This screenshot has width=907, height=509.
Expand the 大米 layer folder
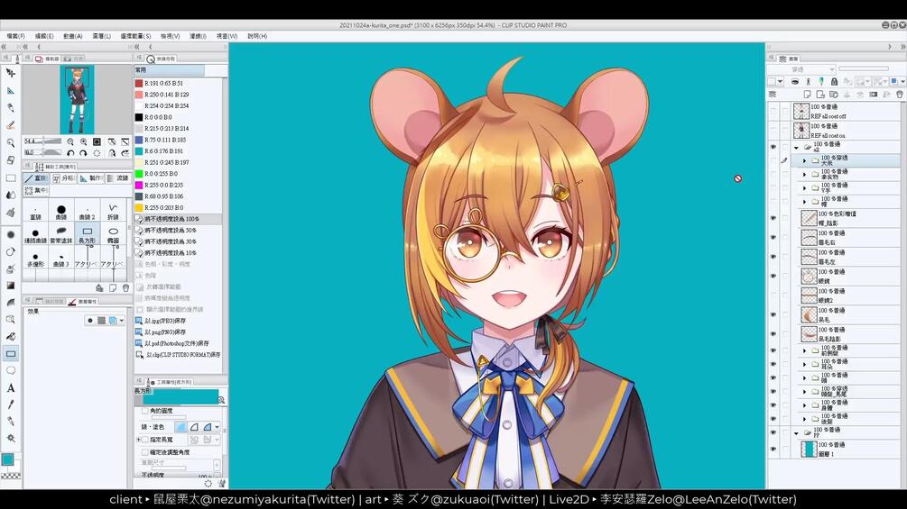click(x=804, y=160)
